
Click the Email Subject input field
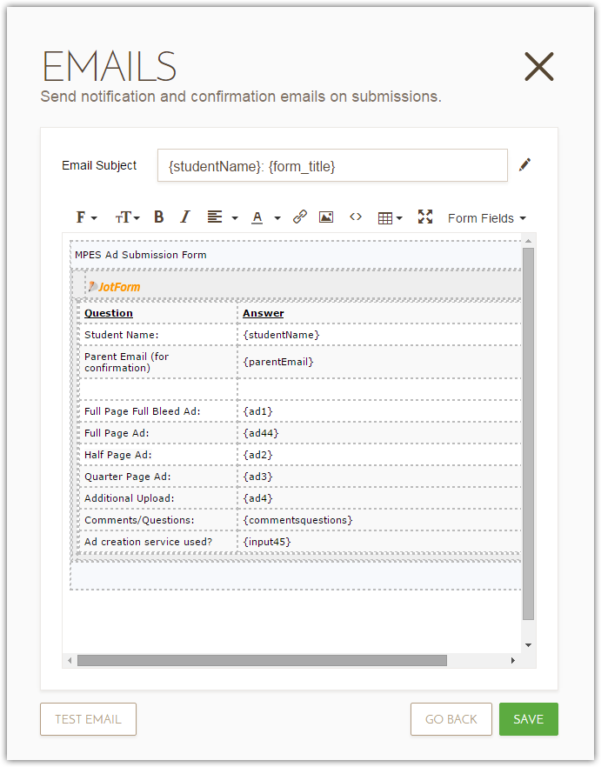[x=331, y=165]
